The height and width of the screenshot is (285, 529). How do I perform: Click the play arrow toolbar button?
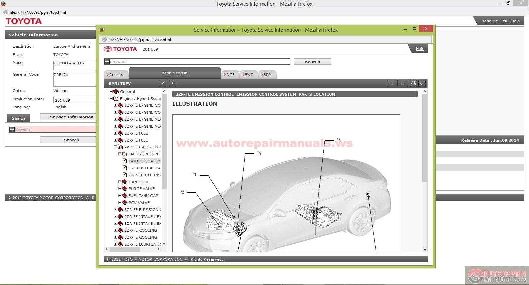[173, 83]
